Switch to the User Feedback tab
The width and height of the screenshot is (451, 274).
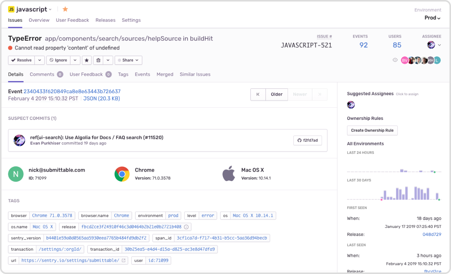pyautogui.click(x=86, y=74)
